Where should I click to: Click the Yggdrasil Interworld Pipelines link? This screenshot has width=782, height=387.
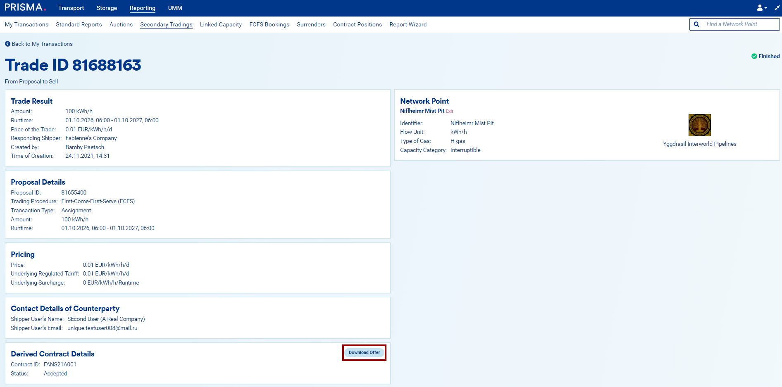point(699,144)
